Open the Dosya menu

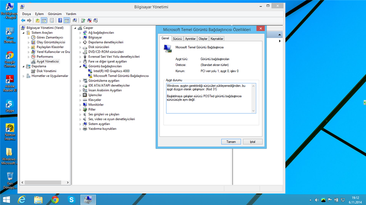point(26,14)
